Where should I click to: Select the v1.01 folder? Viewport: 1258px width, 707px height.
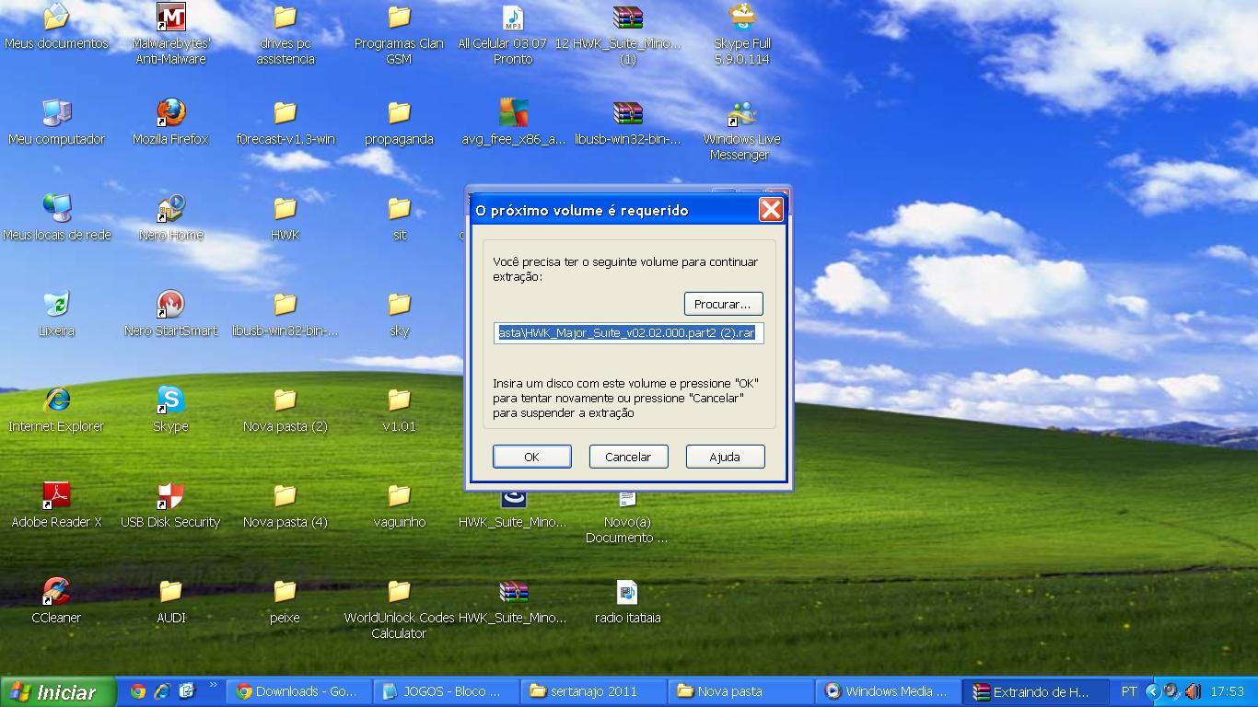[399, 410]
